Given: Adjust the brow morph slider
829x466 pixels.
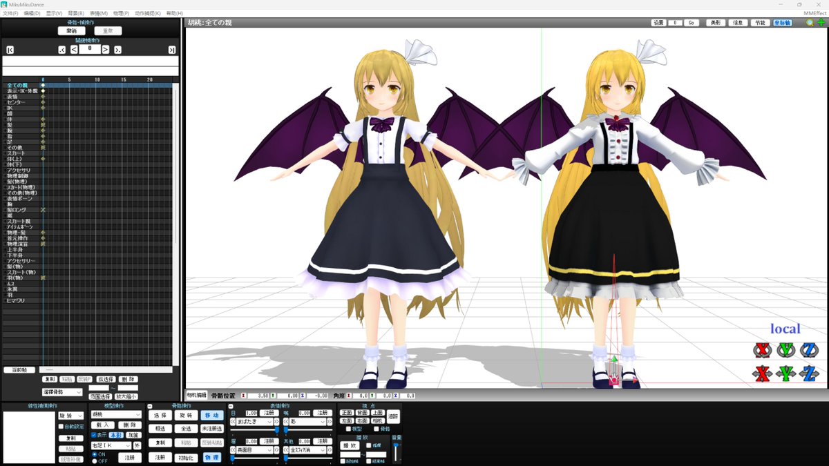Looking at the screenshot, I should coord(255,459).
